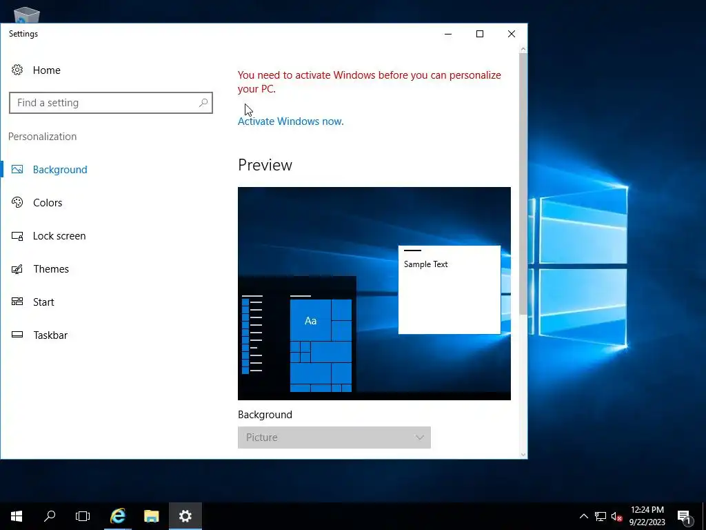Click the desktop preview thumbnail

click(374, 293)
